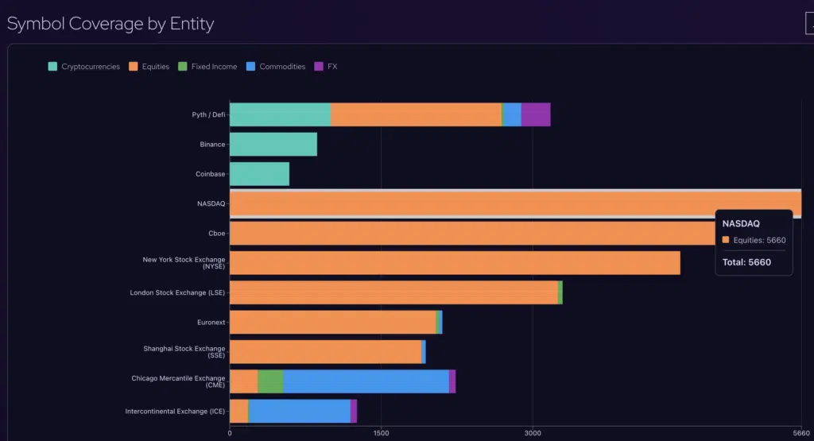
Task: Click the NASDAQ equities bar
Action: click(x=515, y=203)
